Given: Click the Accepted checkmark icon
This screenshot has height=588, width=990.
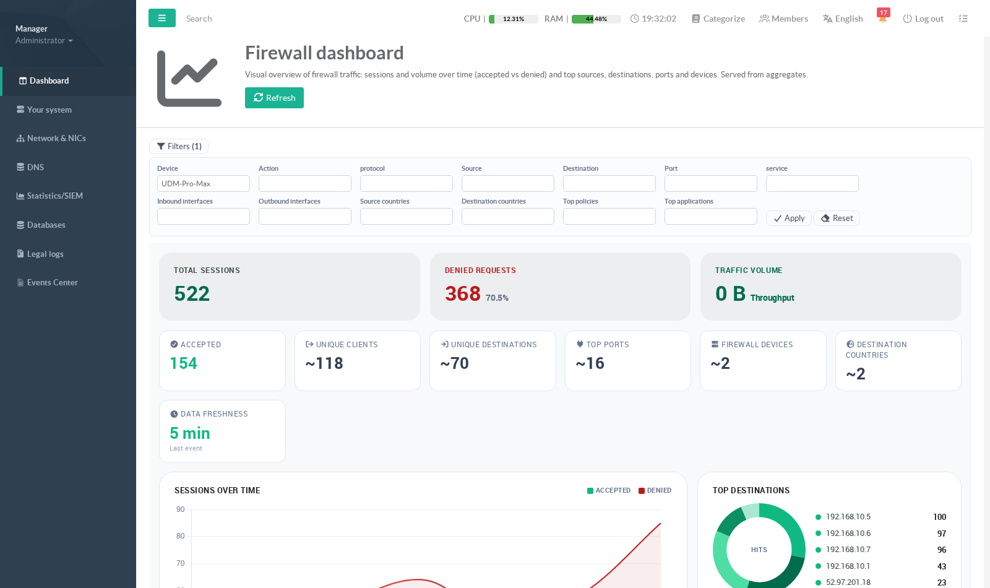Looking at the screenshot, I should (174, 344).
